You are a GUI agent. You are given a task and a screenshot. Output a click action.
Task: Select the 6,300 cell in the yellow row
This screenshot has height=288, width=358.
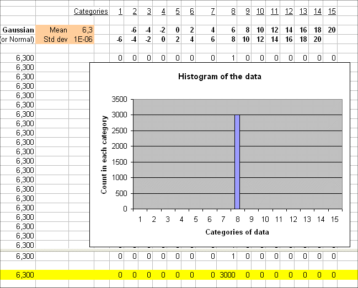click(25, 274)
